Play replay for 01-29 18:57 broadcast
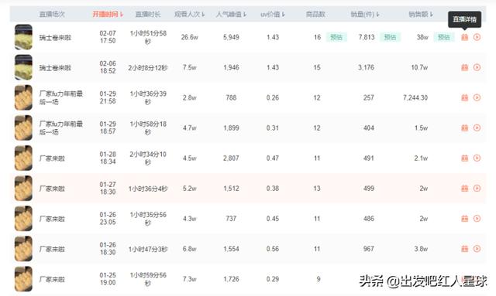496x296 pixels. 477,128
